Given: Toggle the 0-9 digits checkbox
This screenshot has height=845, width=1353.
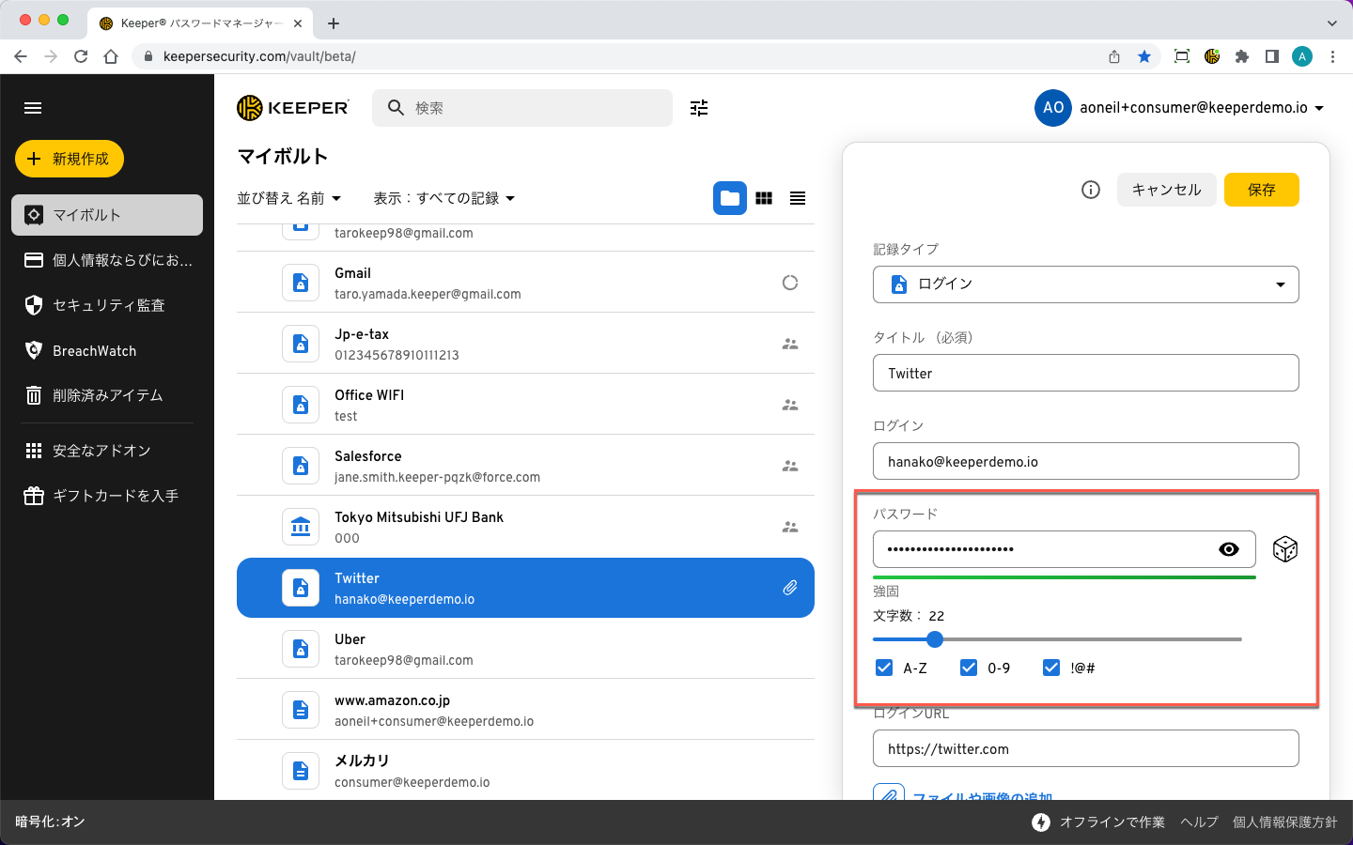Looking at the screenshot, I should [969, 668].
